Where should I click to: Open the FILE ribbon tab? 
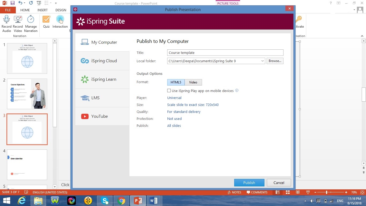(8, 10)
